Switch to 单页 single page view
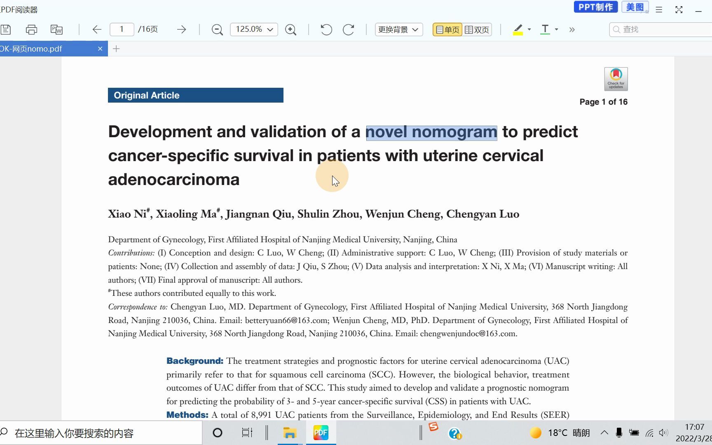The width and height of the screenshot is (712, 445). click(447, 30)
